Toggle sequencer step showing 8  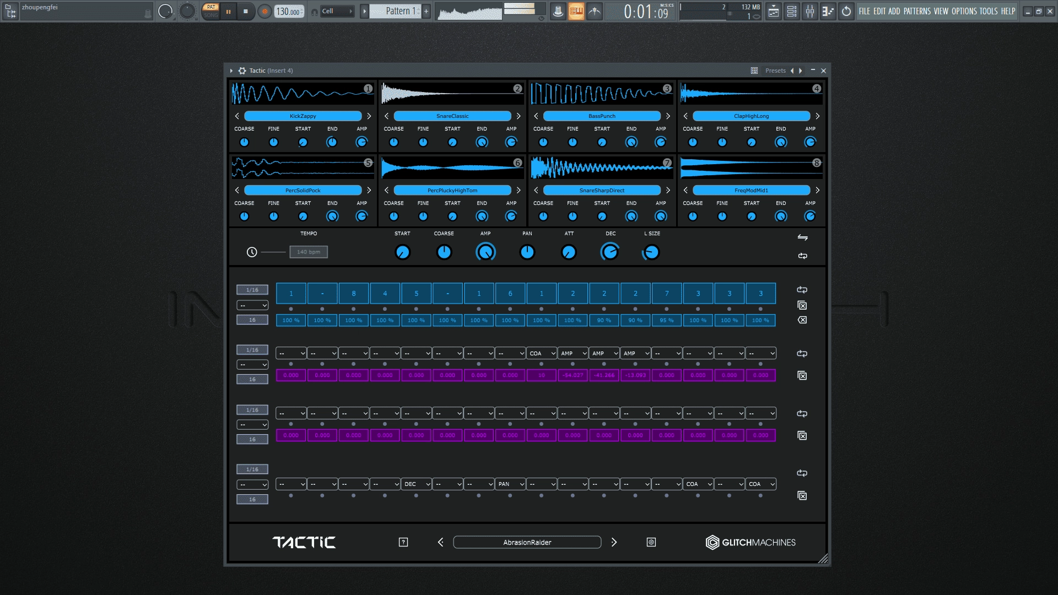pos(354,294)
